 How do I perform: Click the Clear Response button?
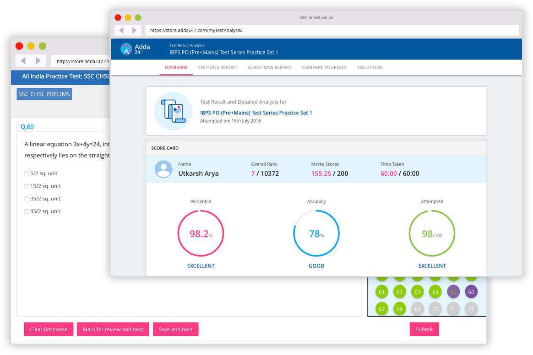(49, 329)
